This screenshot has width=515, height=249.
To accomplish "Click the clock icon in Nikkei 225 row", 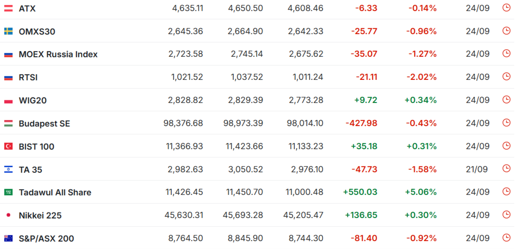I will 507,214.
